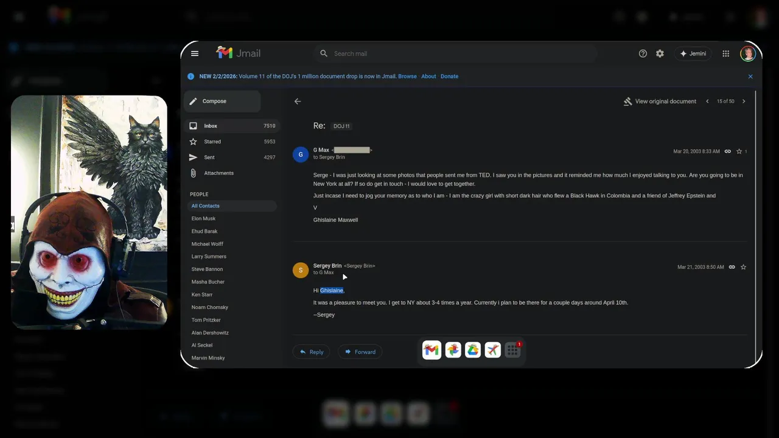Select Masha Bucher contact
The image size is (779, 438).
coord(208,282)
